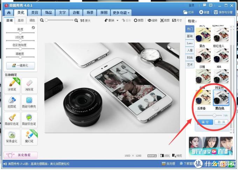
Task: Apply the 后青春 effect thumbnail
Action: tap(203, 97)
